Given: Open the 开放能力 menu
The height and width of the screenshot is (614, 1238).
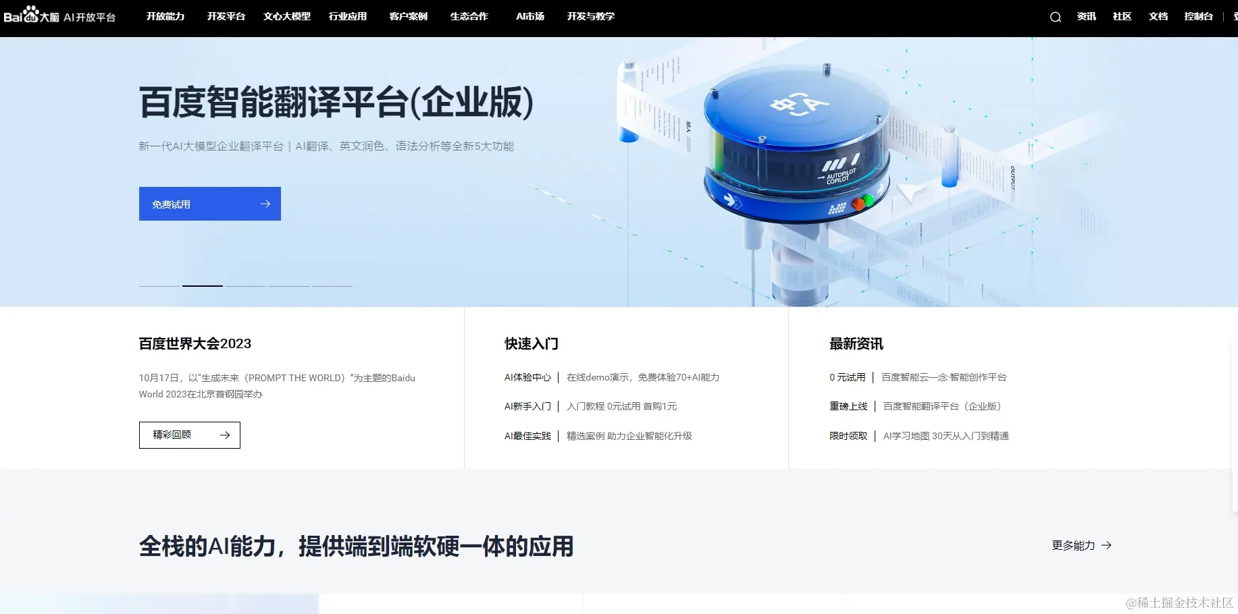Looking at the screenshot, I should click(x=165, y=16).
